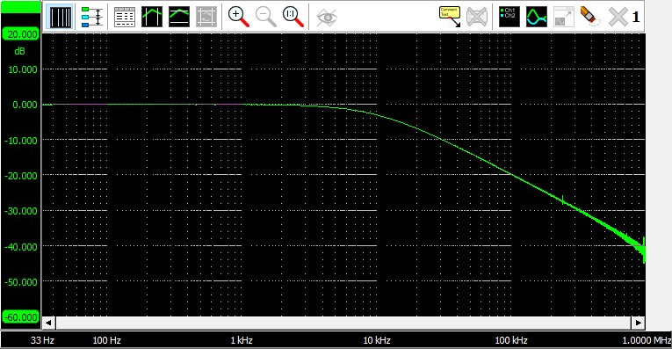Click the 100 Hz axis label
Screen dimensions: 672x349
106,340
